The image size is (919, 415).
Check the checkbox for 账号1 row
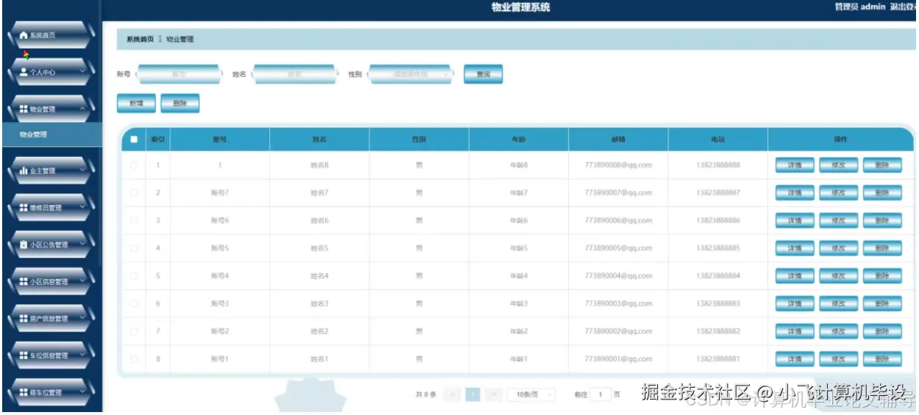pos(134,359)
